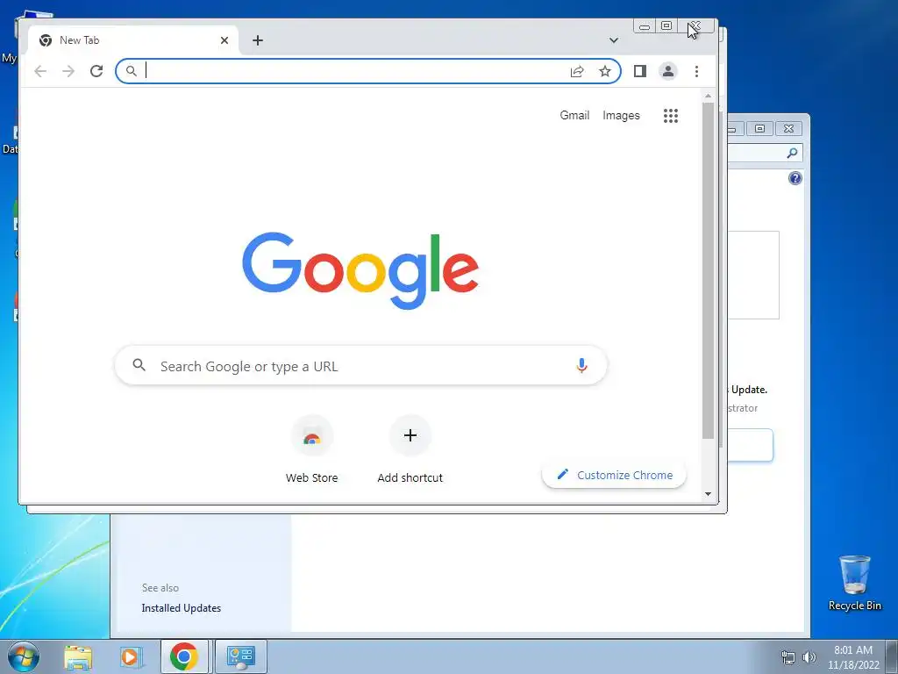Open the Windows Start menu
898x674 pixels.
tap(24, 656)
